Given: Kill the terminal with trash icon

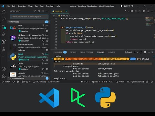Looking at the screenshot, I should coord(145,52).
